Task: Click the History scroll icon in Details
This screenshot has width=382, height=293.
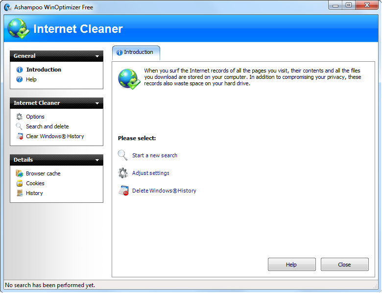Action: point(20,193)
